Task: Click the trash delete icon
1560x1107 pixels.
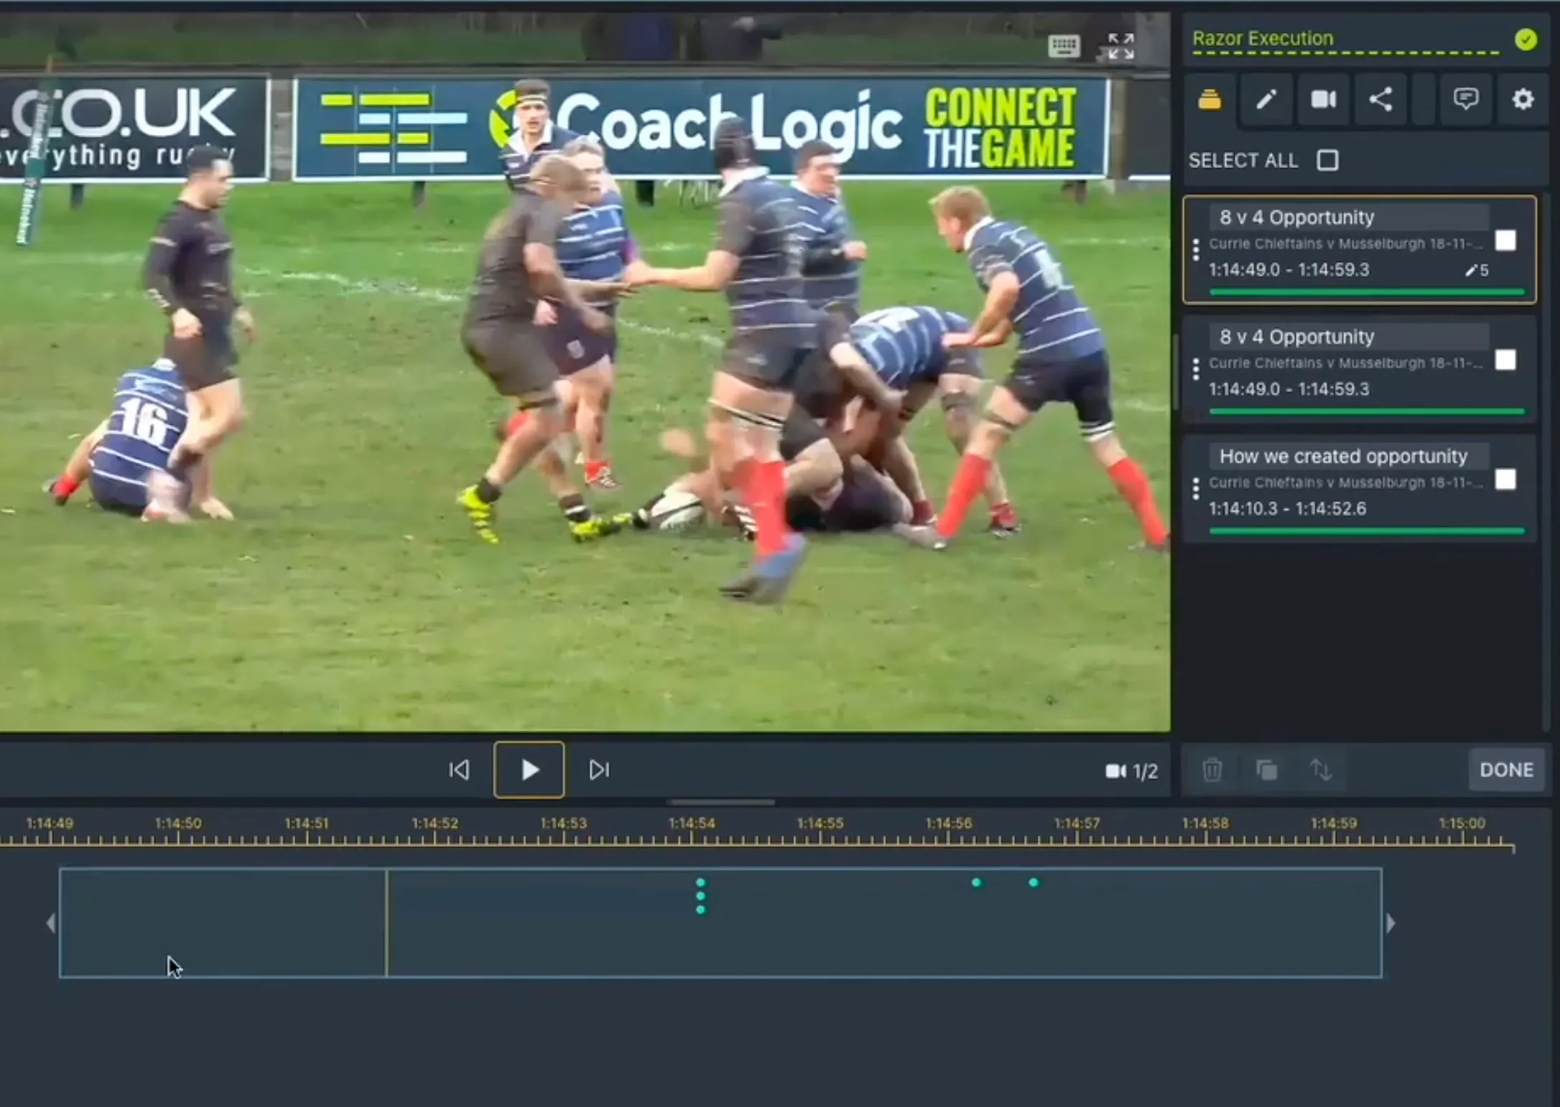Action: click(x=1212, y=770)
